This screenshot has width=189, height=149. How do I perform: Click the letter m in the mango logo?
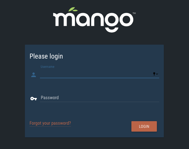point(64,19)
